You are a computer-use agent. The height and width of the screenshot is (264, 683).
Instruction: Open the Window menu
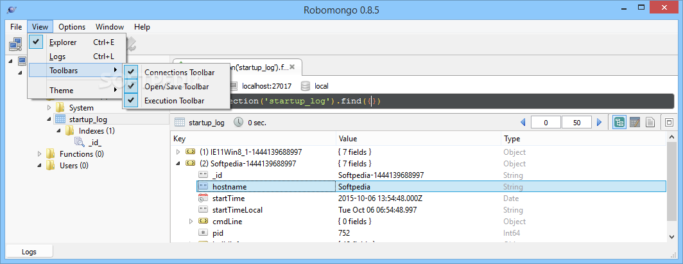pos(110,26)
